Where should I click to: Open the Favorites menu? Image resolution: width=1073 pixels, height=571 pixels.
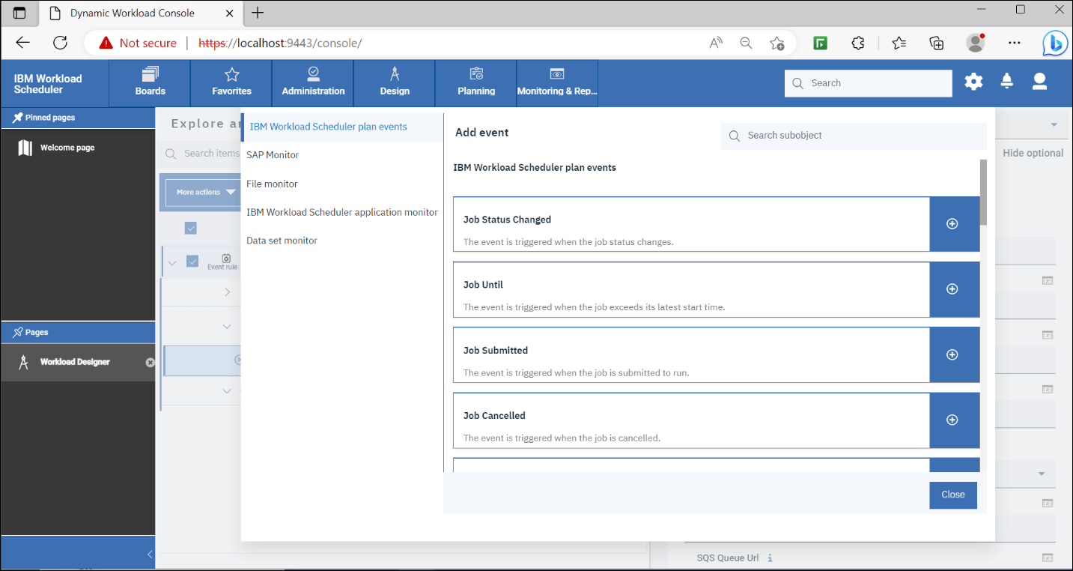[231, 83]
